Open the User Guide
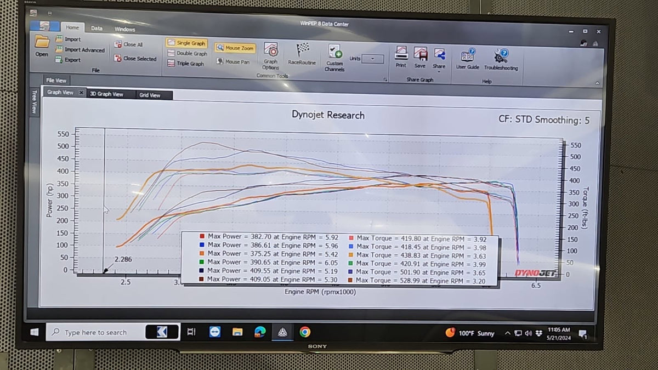Image resolution: width=658 pixels, height=370 pixels. point(468,59)
